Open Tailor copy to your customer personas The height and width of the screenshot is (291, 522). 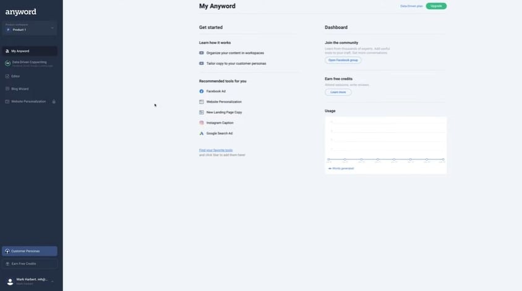tap(236, 64)
